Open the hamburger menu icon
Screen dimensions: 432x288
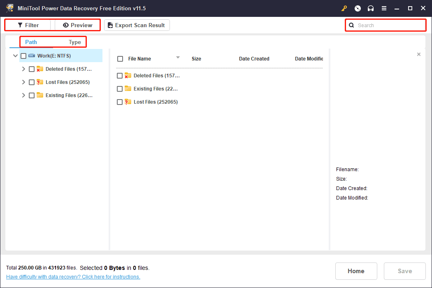[x=384, y=8]
